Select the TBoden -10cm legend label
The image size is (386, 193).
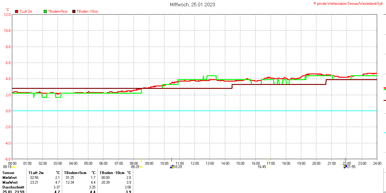[x=87, y=11]
